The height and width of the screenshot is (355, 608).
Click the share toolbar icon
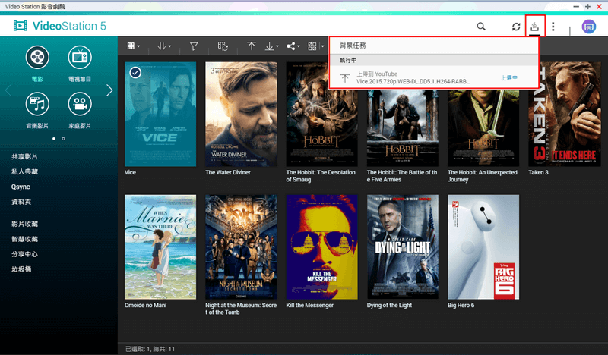click(290, 46)
